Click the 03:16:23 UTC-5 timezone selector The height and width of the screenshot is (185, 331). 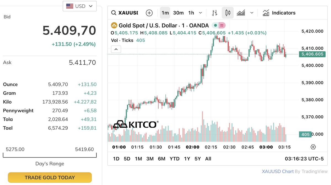pos(305,159)
